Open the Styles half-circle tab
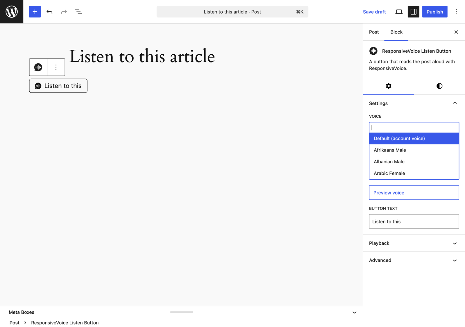465x327 pixels. coord(439,86)
